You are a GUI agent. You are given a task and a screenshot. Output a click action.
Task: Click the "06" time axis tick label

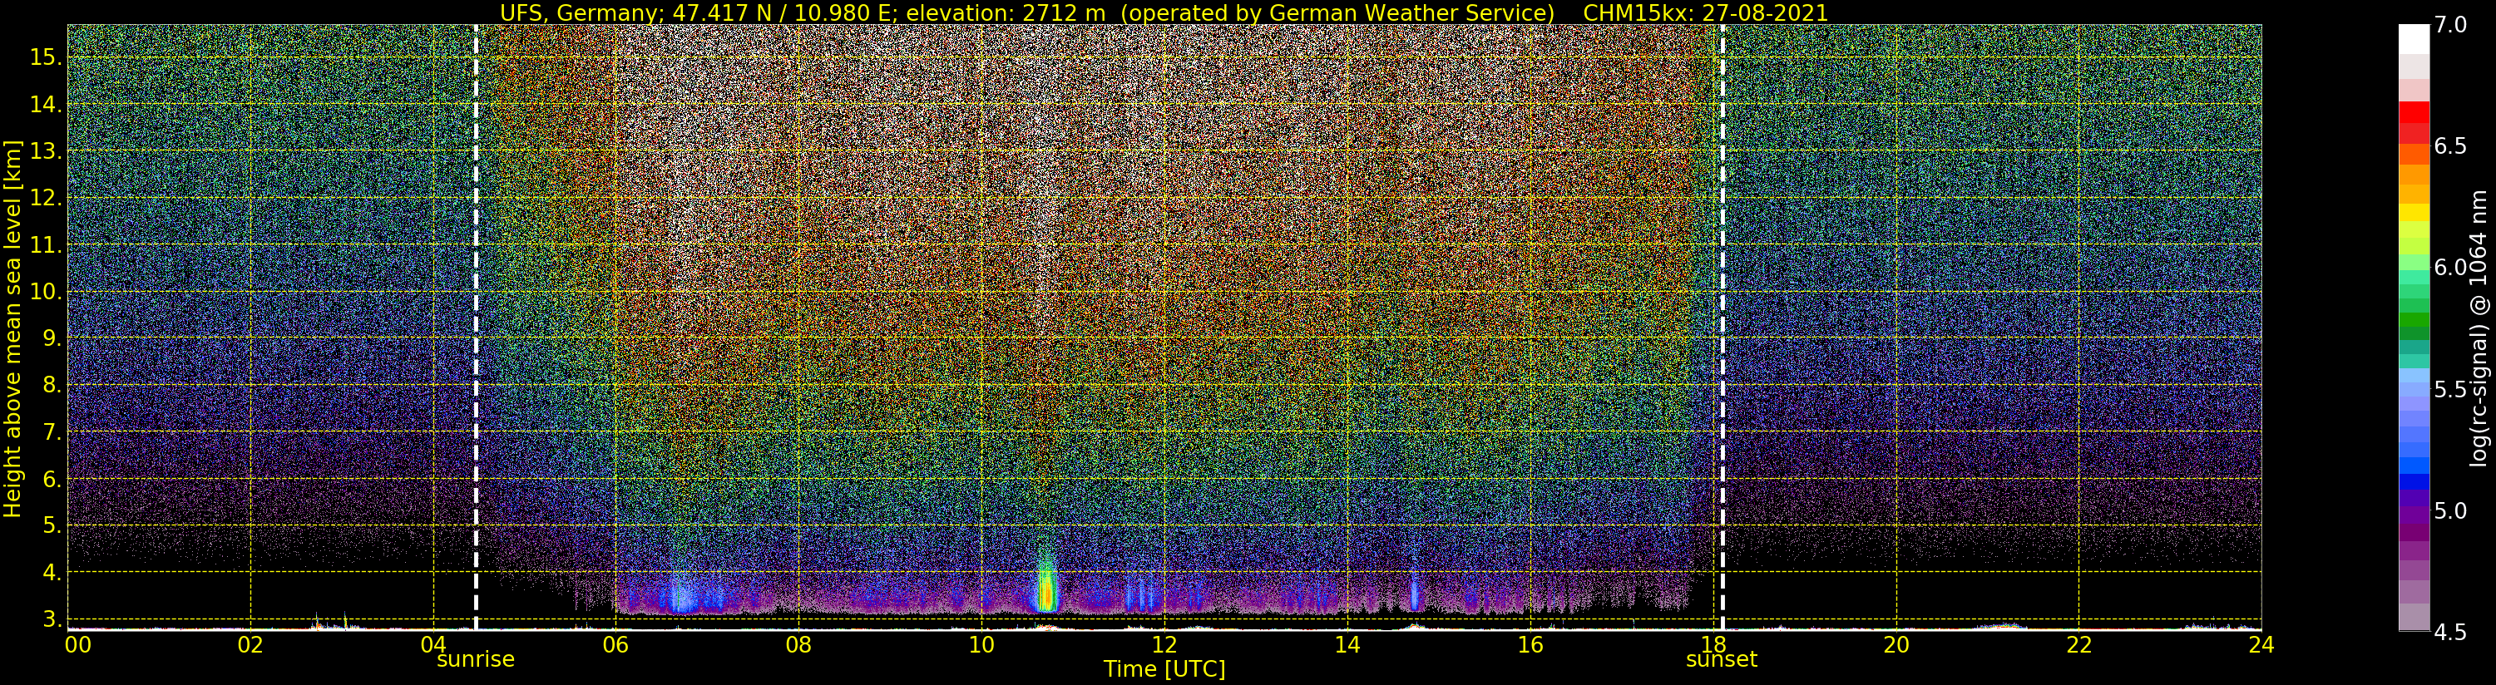(x=615, y=645)
